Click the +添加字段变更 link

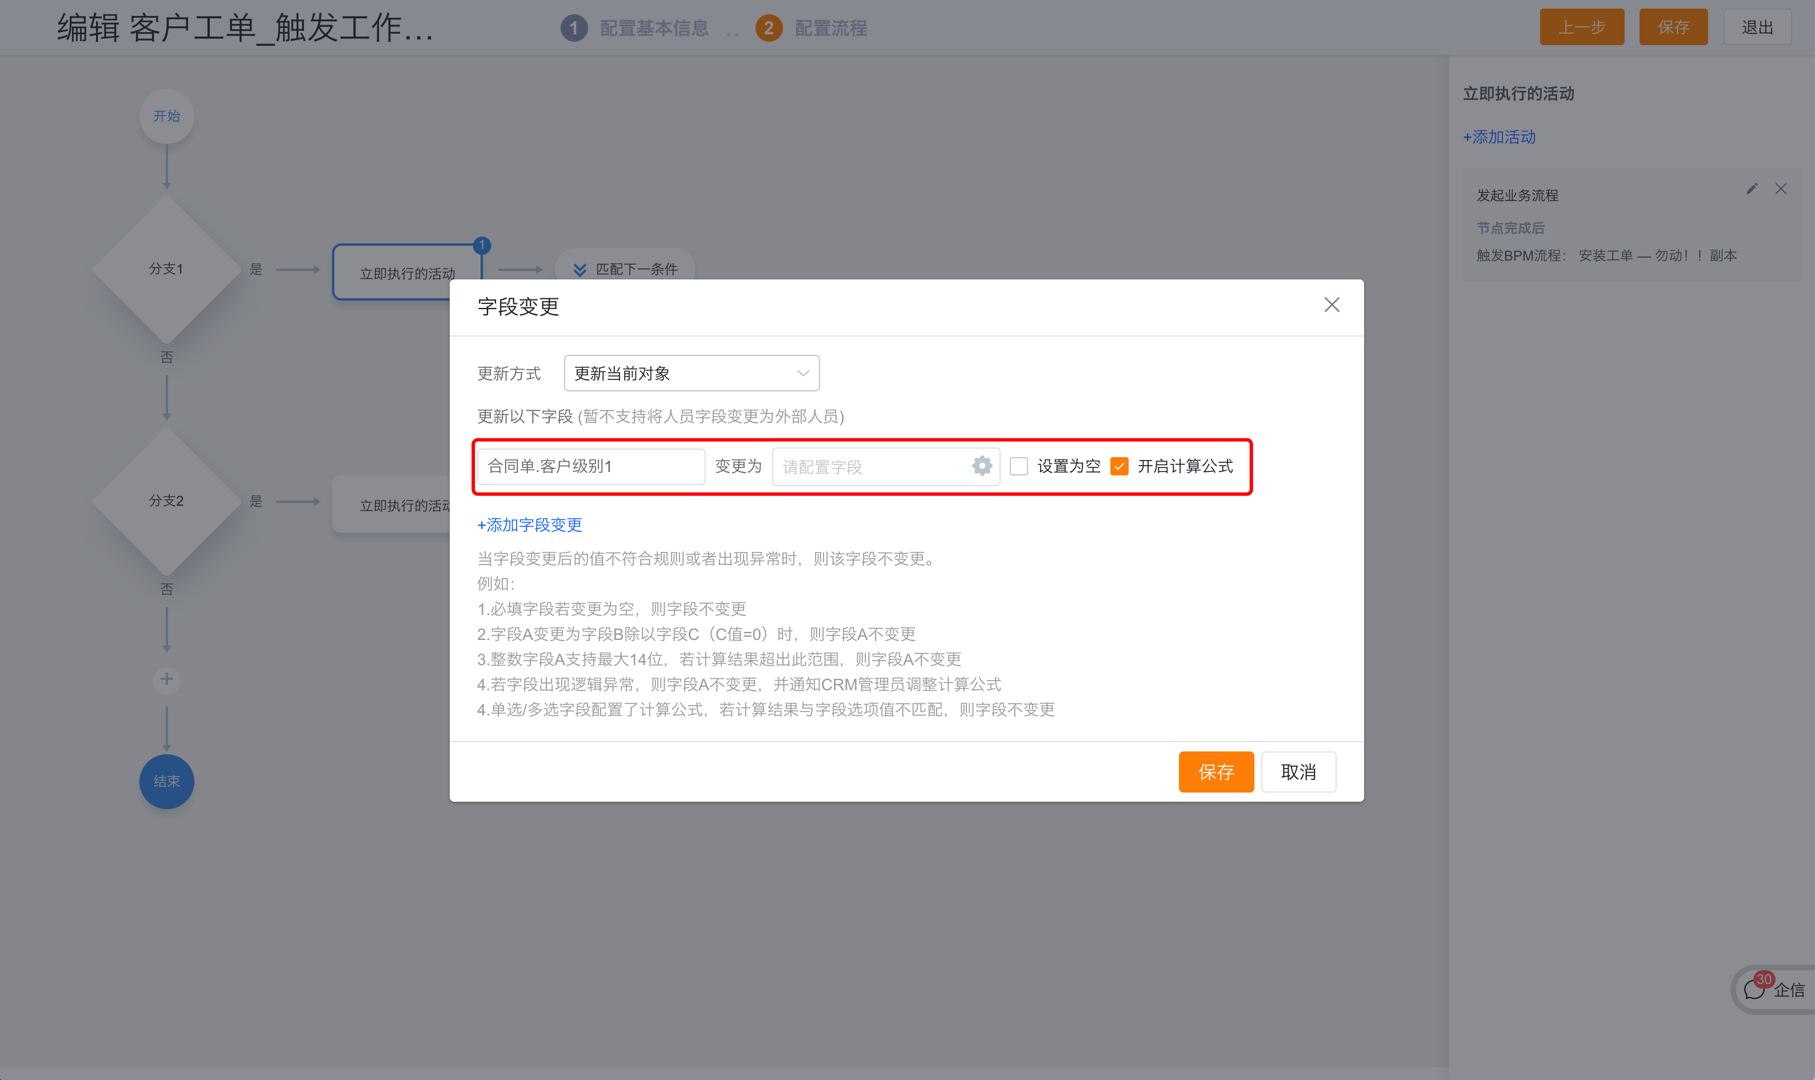coord(529,525)
